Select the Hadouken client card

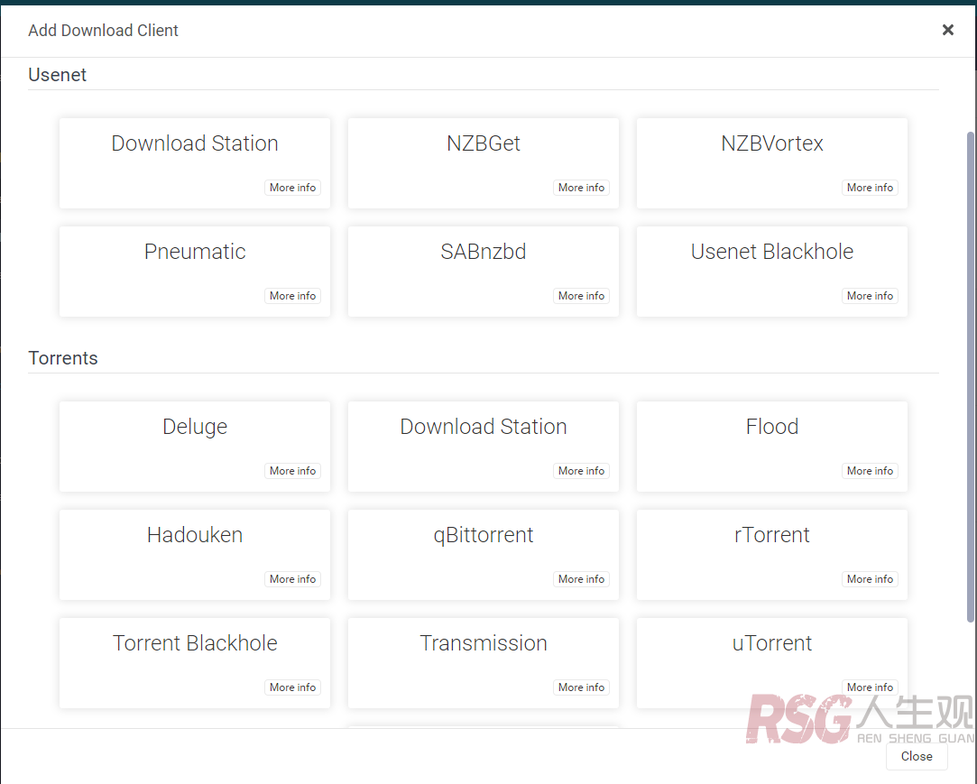(x=194, y=555)
